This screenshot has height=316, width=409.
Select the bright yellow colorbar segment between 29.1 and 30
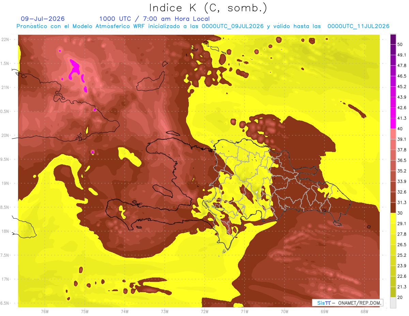click(x=393, y=219)
